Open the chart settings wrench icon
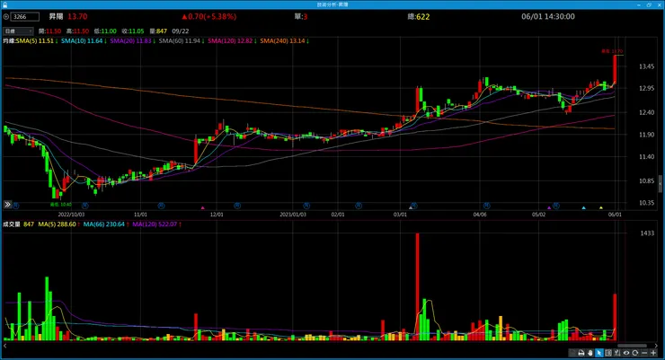Image resolution: width=665 pixels, height=360 pixels. [617, 353]
